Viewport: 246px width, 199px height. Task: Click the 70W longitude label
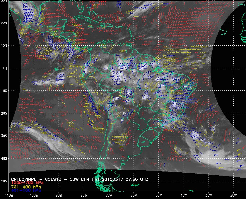(x=109, y=195)
